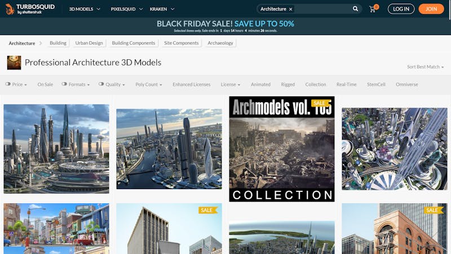The height and width of the screenshot is (254, 451).
Task: Toggle the Quality filter switch
Action: point(101,84)
